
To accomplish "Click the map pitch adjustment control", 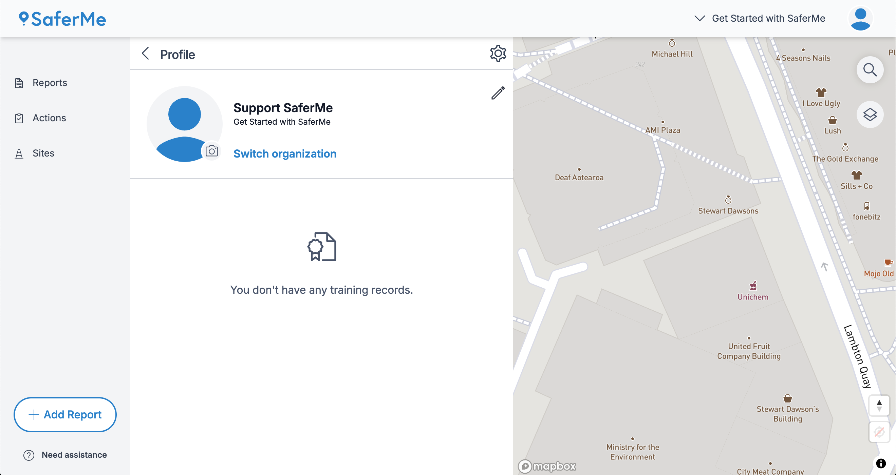I will (x=879, y=405).
